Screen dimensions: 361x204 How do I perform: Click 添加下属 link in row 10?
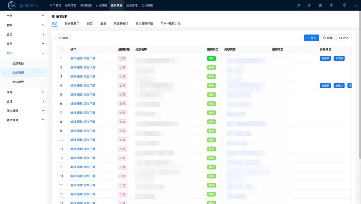pos(89,140)
